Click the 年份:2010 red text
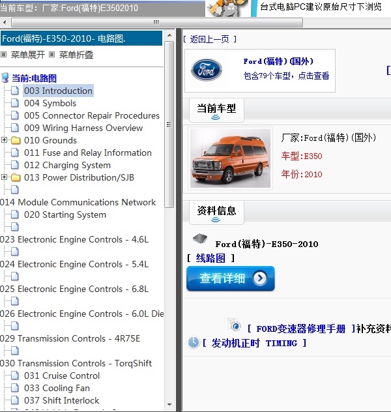The height and width of the screenshot is (412, 391). coord(302,174)
